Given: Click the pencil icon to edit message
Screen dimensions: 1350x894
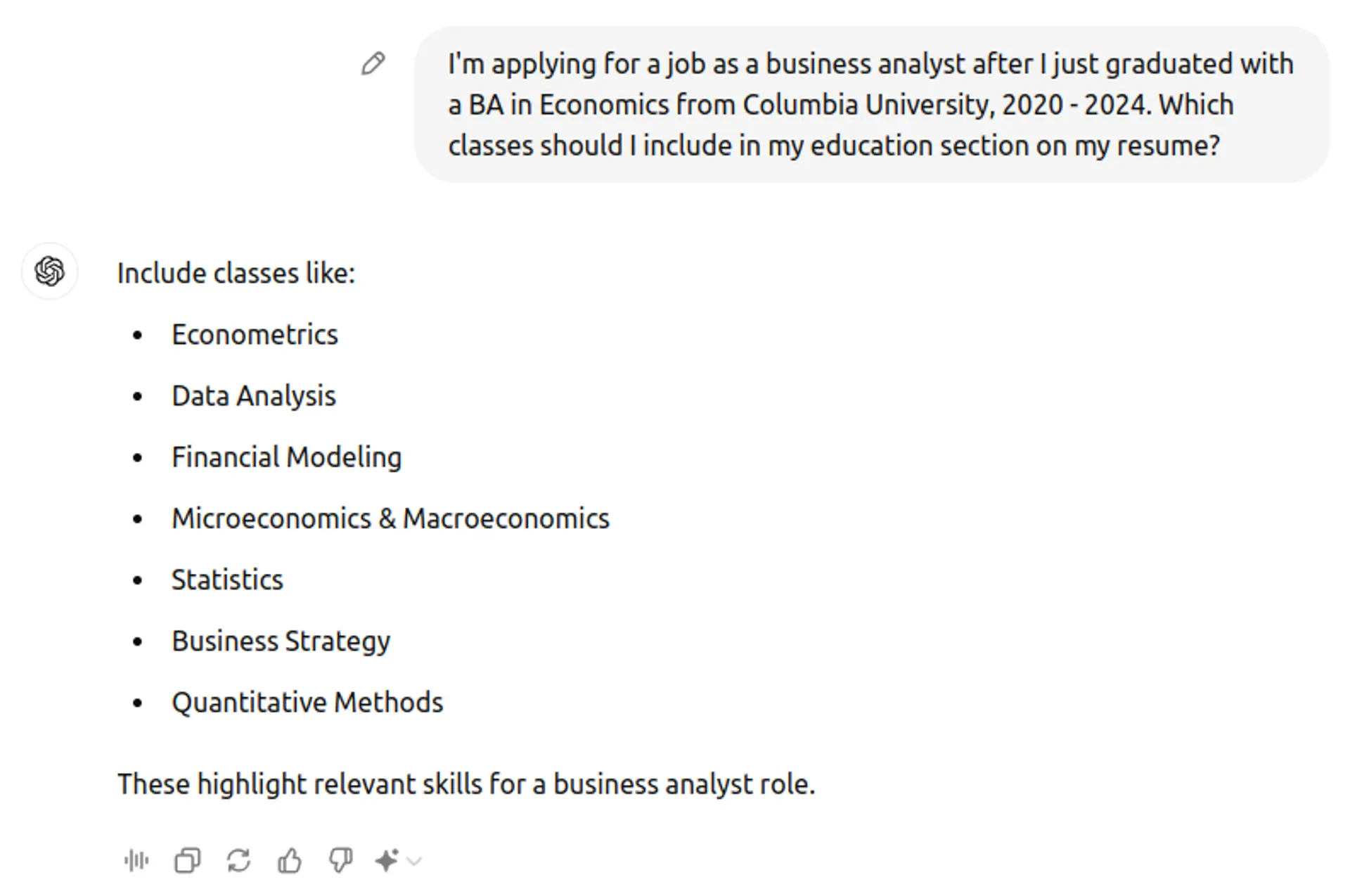Looking at the screenshot, I should click(373, 64).
